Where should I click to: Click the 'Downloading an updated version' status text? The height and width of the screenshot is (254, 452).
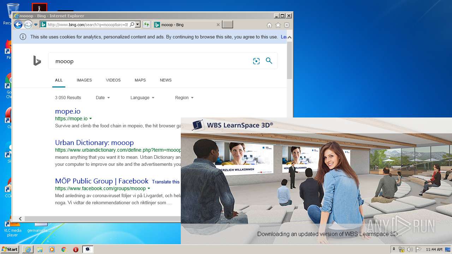[329, 234]
